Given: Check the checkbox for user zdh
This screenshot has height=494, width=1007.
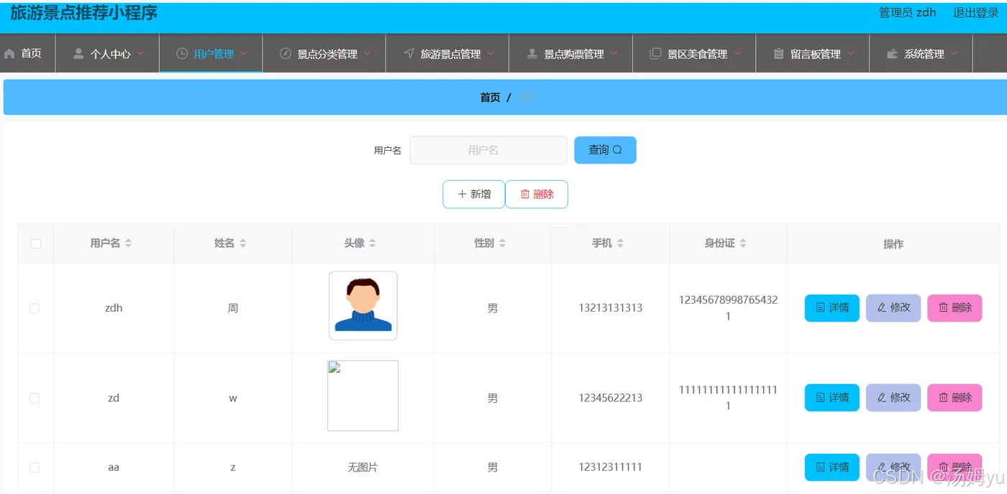Looking at the screenshot, I should (35, 308).
